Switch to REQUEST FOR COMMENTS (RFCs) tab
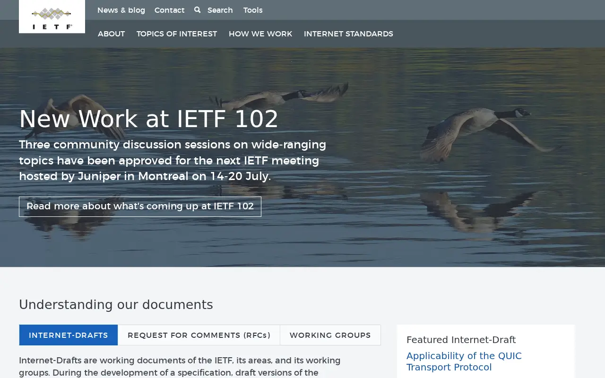 (199, 335)
